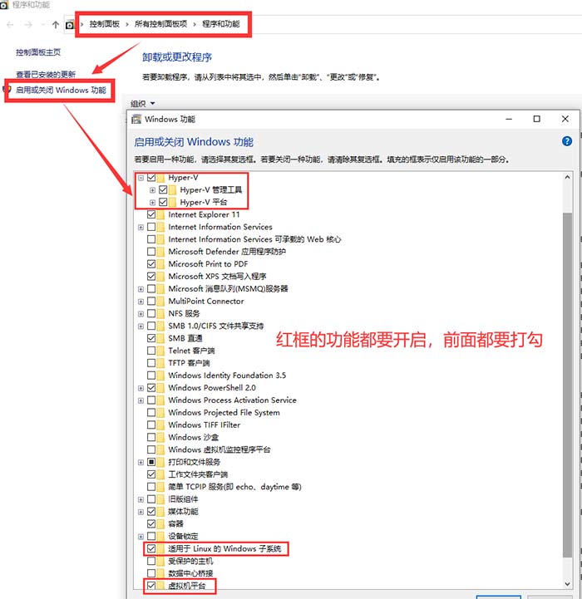This screenshot has width=582, height=599.
Task: Close the Windows 功能 dialog
Action: tap(565, 119)
